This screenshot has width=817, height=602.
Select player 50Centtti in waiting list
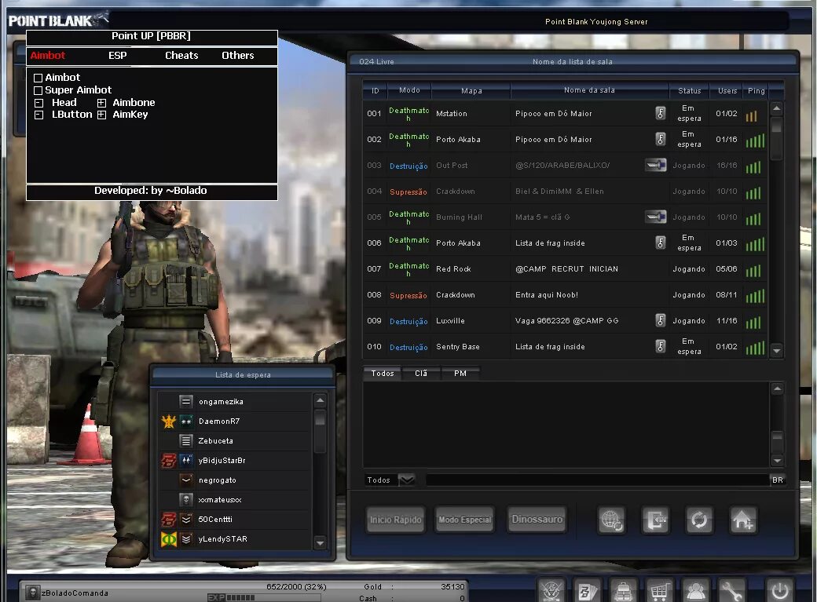pos(234,520)
